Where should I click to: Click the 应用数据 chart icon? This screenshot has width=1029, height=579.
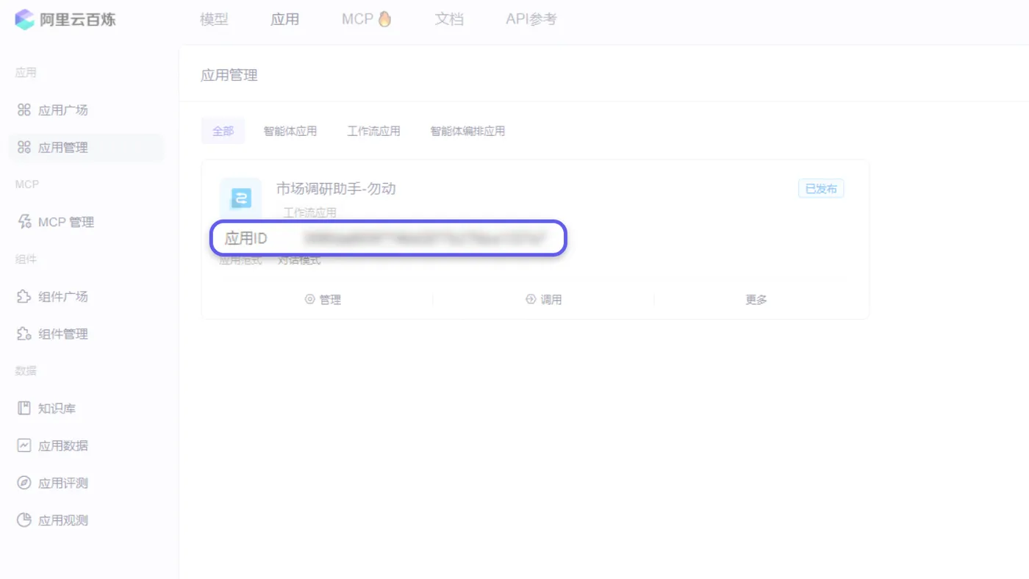point(24,446)
